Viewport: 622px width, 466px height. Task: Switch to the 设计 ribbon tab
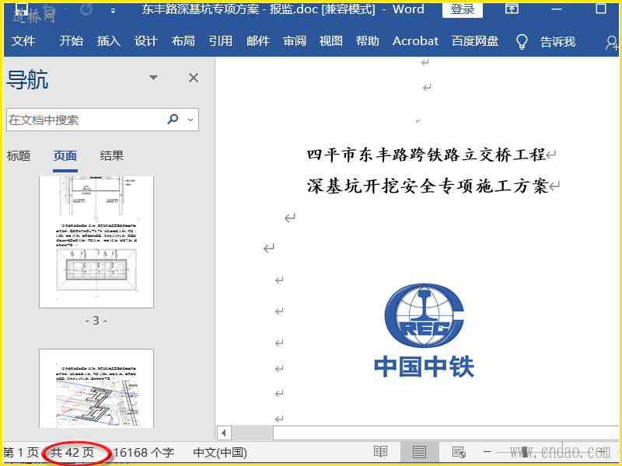tap(145, 41)
